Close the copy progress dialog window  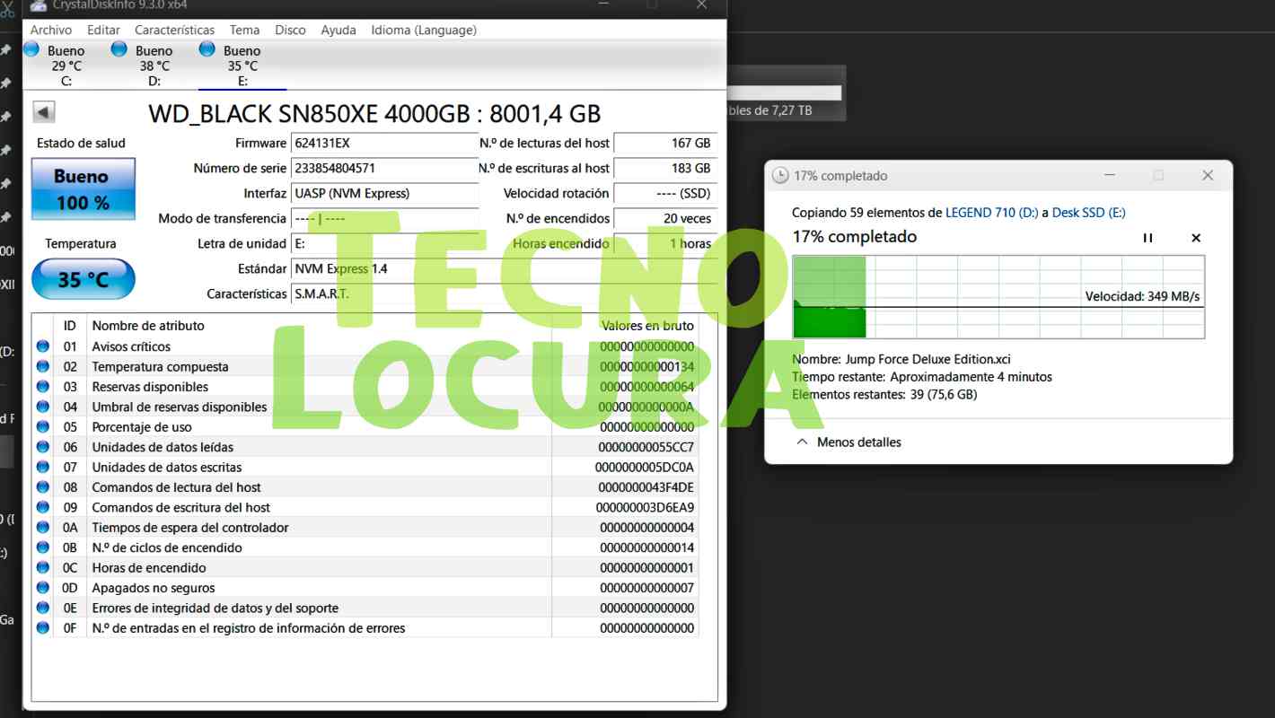[x=1208, y=176]
